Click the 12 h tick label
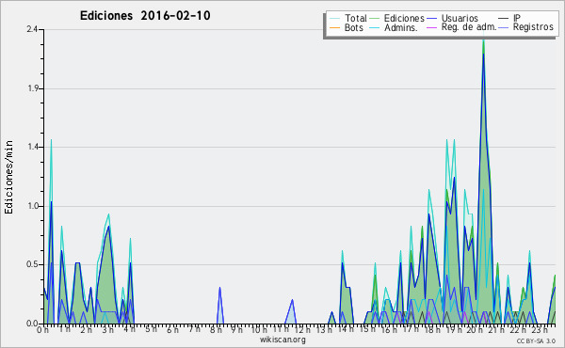Viewport: 565px width, 348px height. [302, 329]
